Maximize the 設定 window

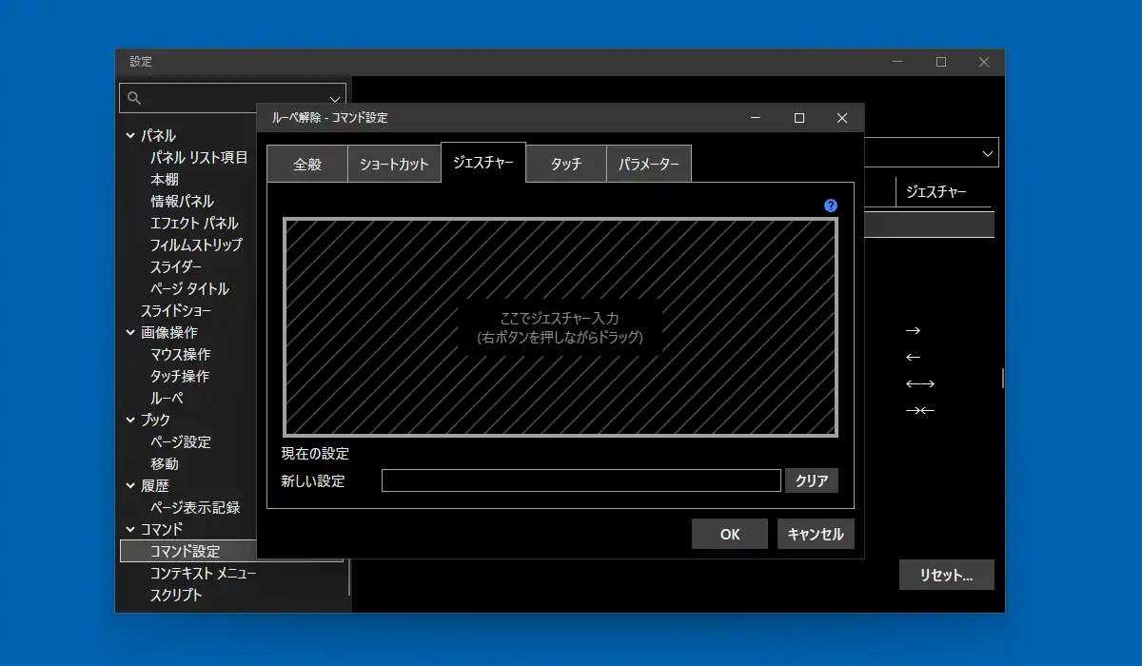click(941, 62)
